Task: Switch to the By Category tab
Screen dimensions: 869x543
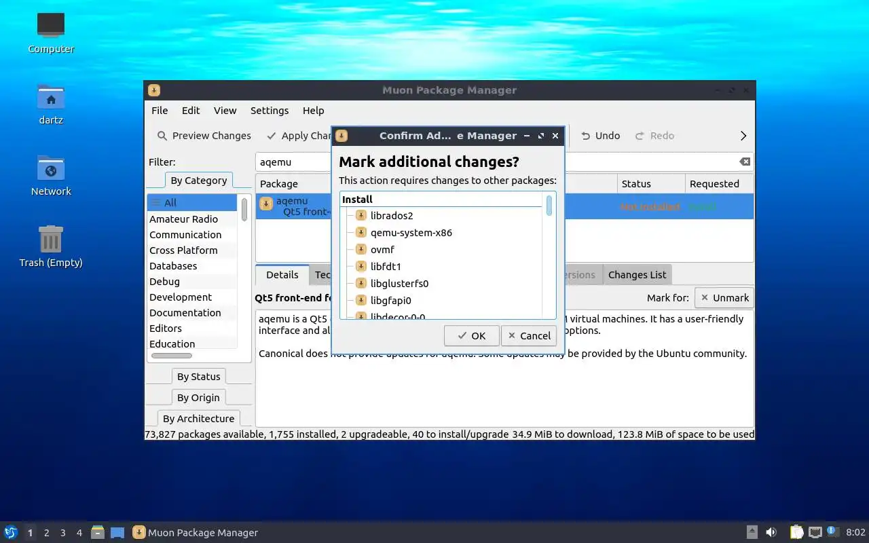Action: click(x=199, y=181)
